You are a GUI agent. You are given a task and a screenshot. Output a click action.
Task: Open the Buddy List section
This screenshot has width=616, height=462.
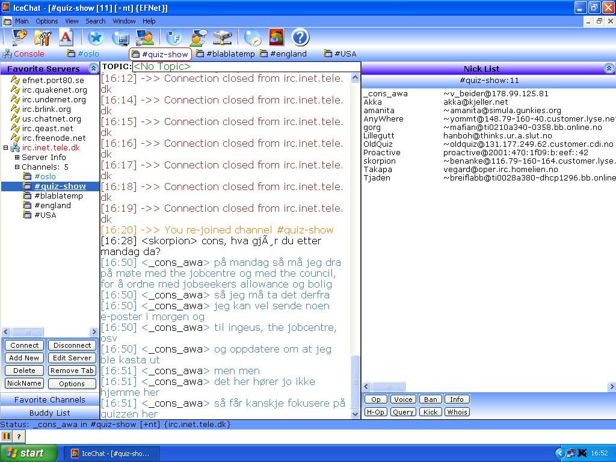(x=49, y=413)
